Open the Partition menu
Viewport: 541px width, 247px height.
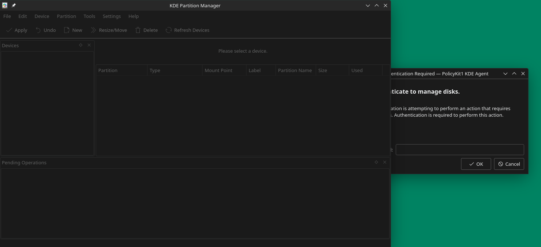tap(66, 16)
